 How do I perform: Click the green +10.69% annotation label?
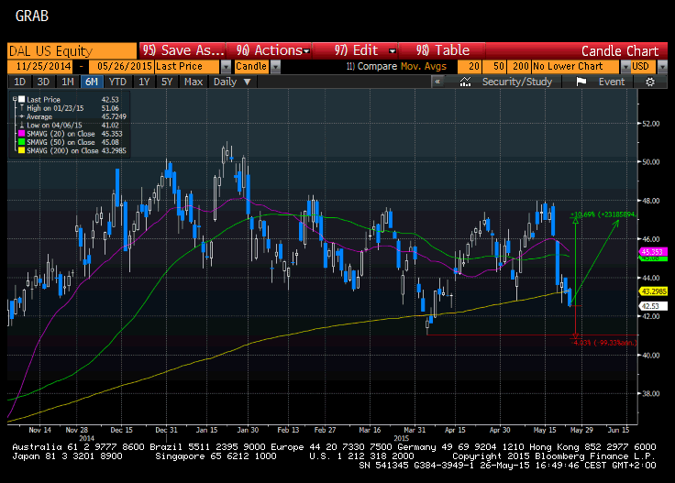click(603, 214)
